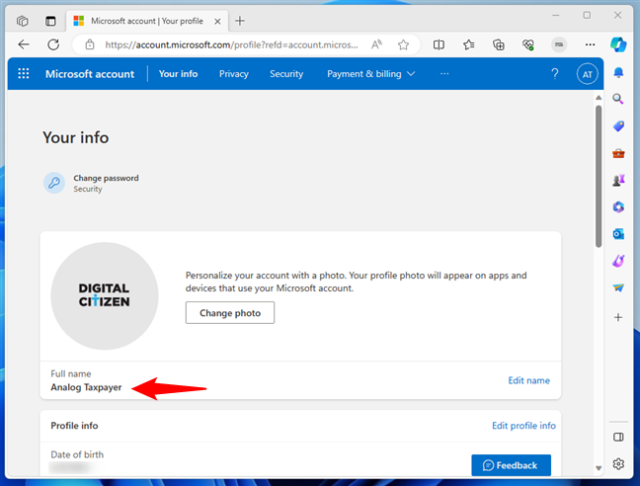The image size is (640, 486).
Task: Click the Change password link
Action: click(x=106, y=178)
